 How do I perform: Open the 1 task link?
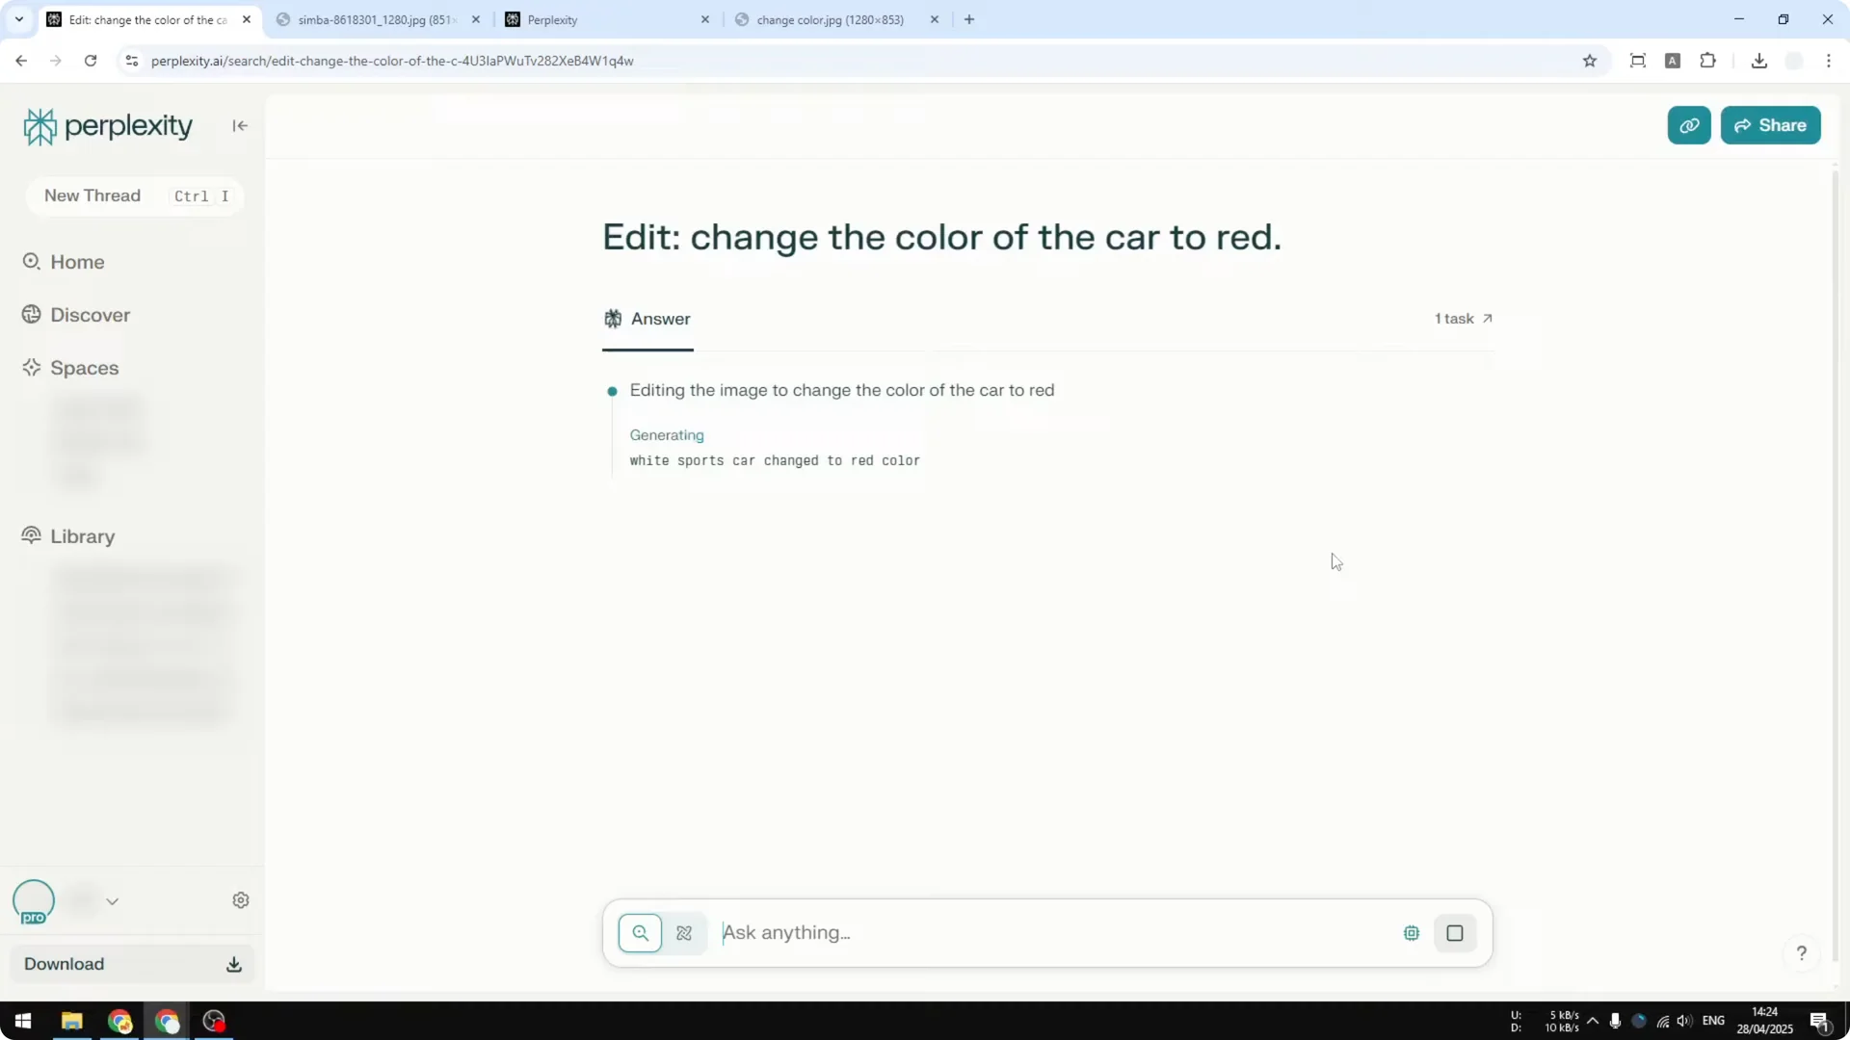pyautogui.click(x=1463, y=318)
